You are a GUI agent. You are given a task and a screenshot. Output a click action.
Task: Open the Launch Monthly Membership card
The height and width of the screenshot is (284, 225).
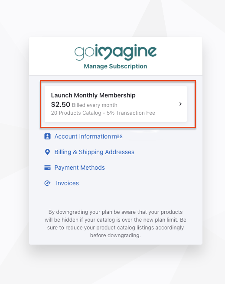tap(116, 104)
